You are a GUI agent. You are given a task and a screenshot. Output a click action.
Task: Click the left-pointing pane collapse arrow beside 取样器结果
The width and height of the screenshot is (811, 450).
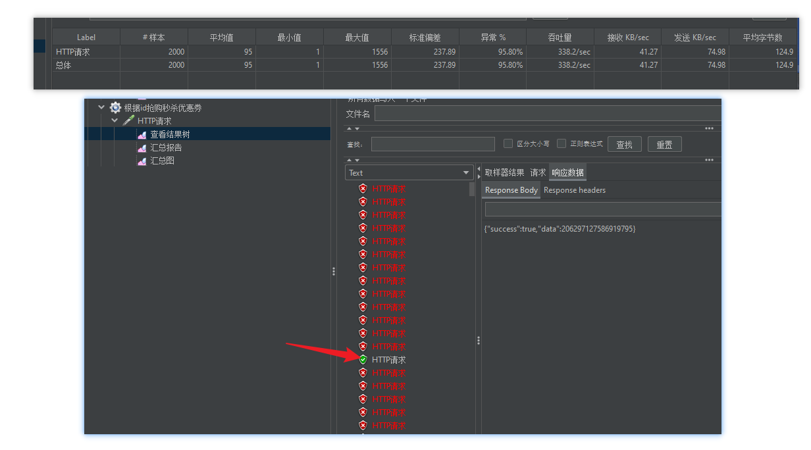click(x=479, y=169)
